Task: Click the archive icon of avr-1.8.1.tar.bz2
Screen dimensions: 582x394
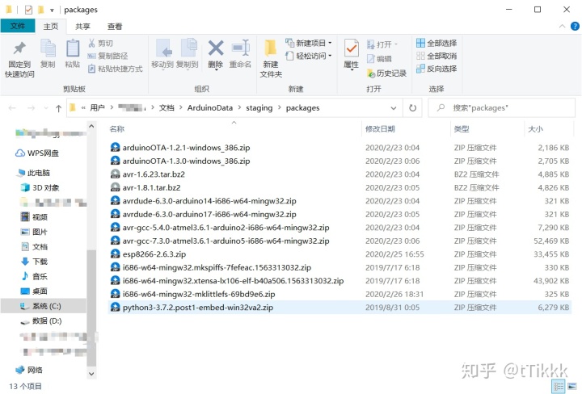Action: click(x=116, y=187)
